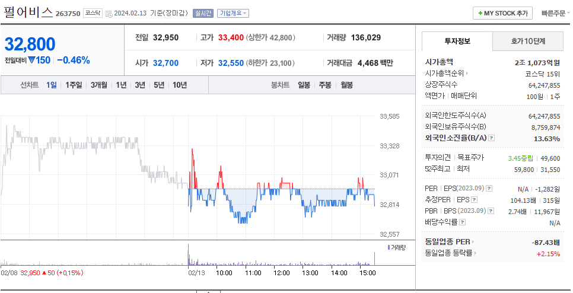This screenshot has width=573, height=293.
Task: Click the 52-week high 59,800
Action: pos(524,170)
